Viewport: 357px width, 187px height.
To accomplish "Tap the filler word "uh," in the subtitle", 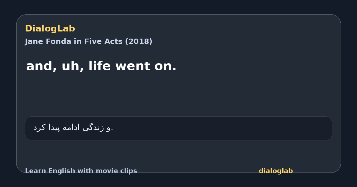I will pyautogui.click(x=73, y=67).
